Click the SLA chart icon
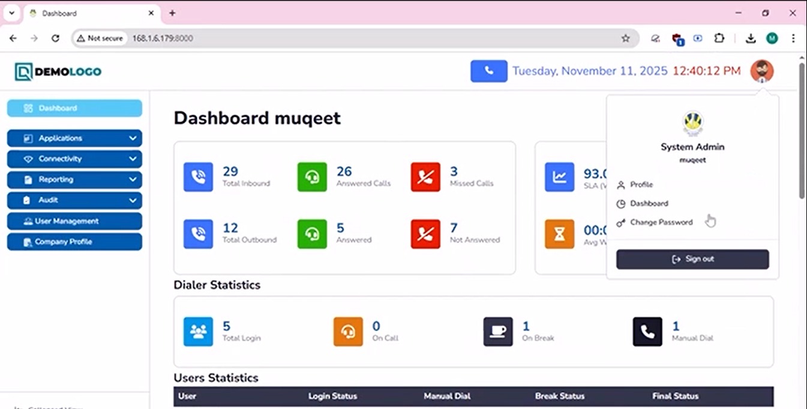The image size is (807, 409). pyautogui.click(x=559, y=177)
